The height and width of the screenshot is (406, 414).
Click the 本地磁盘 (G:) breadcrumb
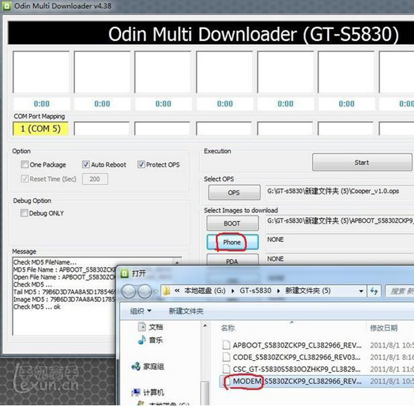point(205,291)
